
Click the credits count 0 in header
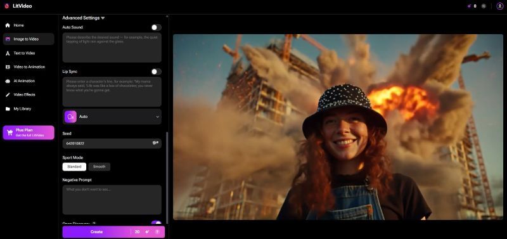[475, 6]
